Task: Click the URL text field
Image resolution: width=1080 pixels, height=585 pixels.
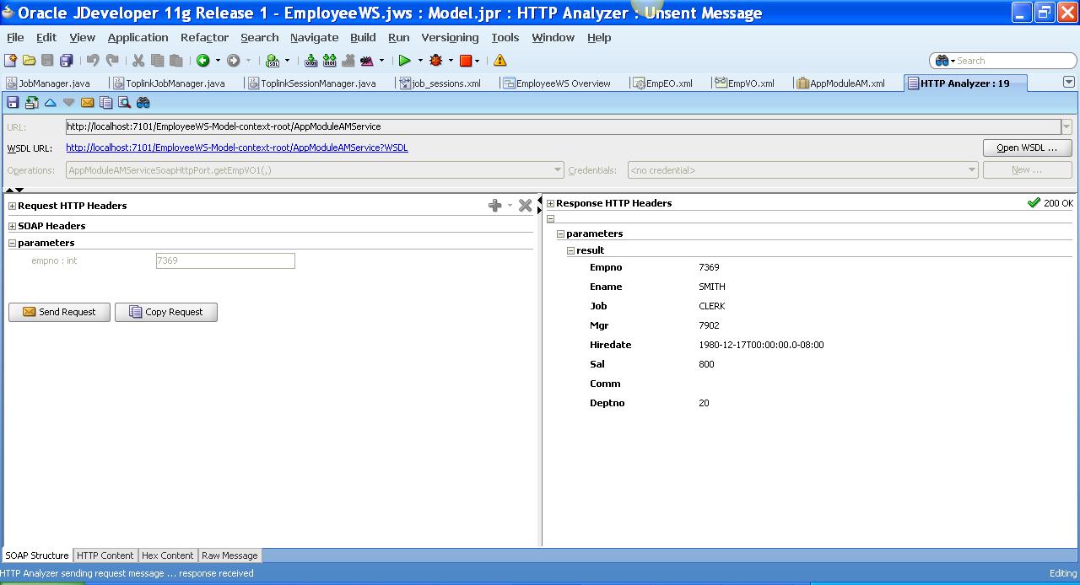Action: click(563, 127)
